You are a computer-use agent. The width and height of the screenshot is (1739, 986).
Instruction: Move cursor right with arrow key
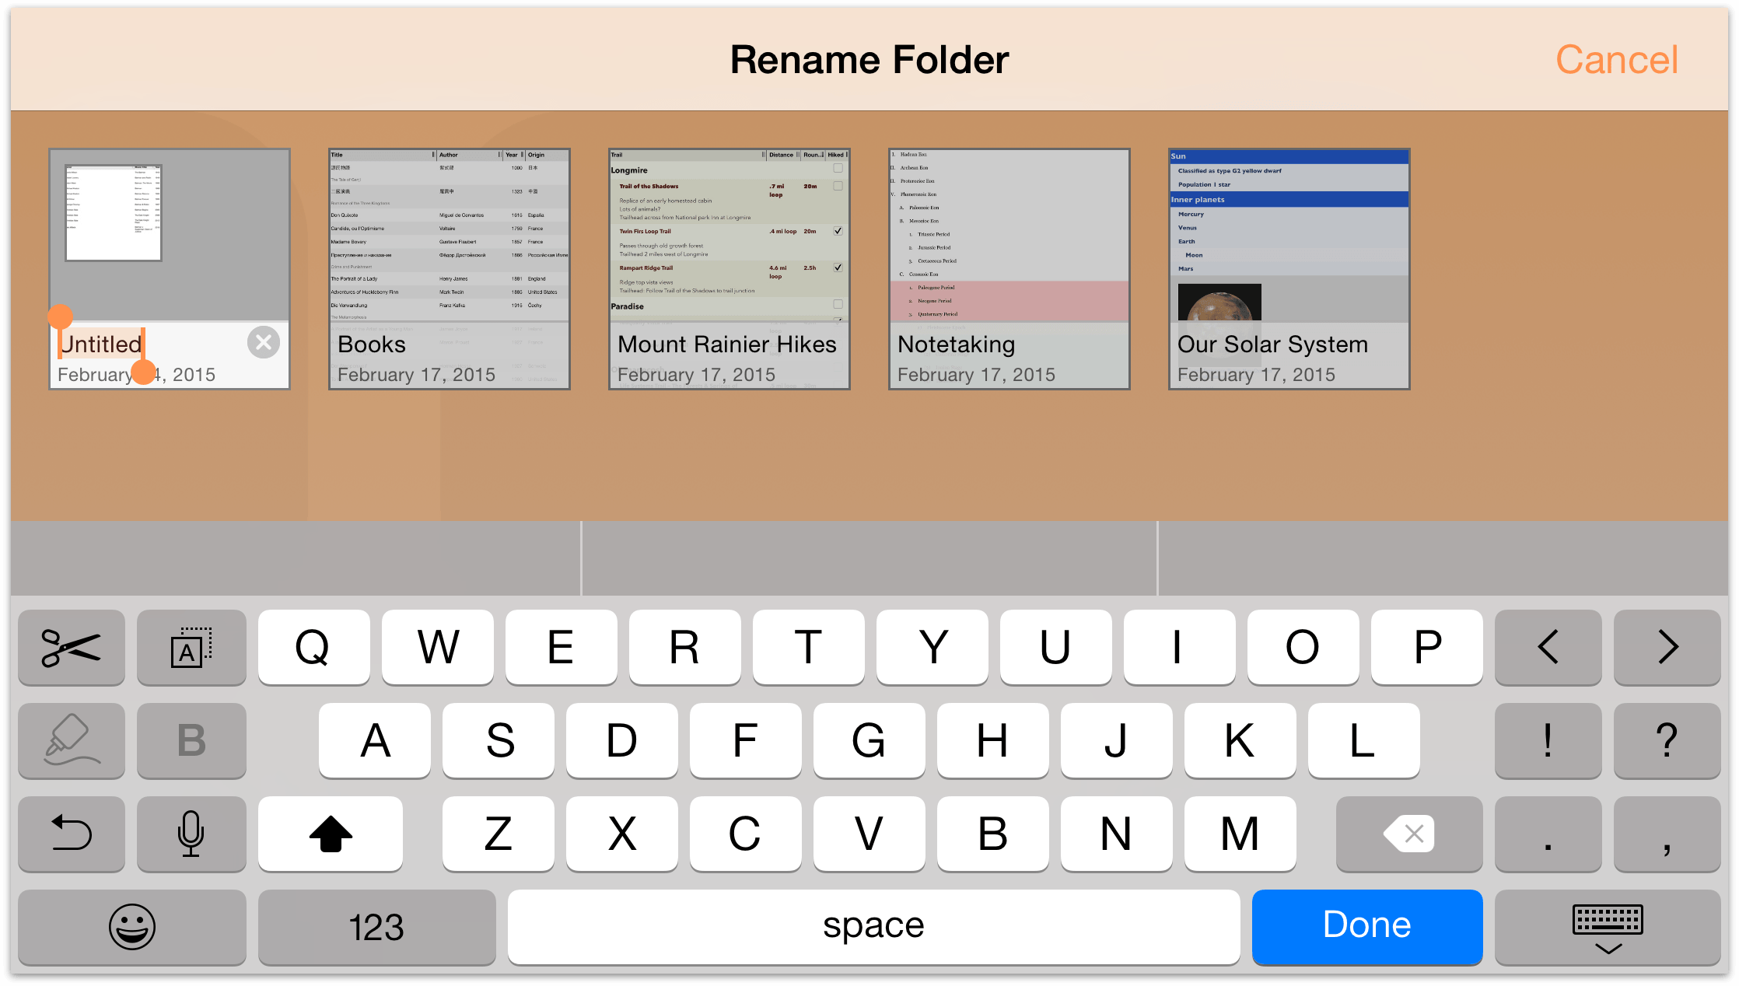click(1667, 647)
